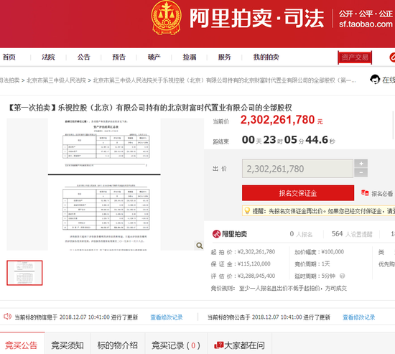This screenshot has height=354, width=395.
Task: Click the customer service avatar icon
Action: point(375,80)
